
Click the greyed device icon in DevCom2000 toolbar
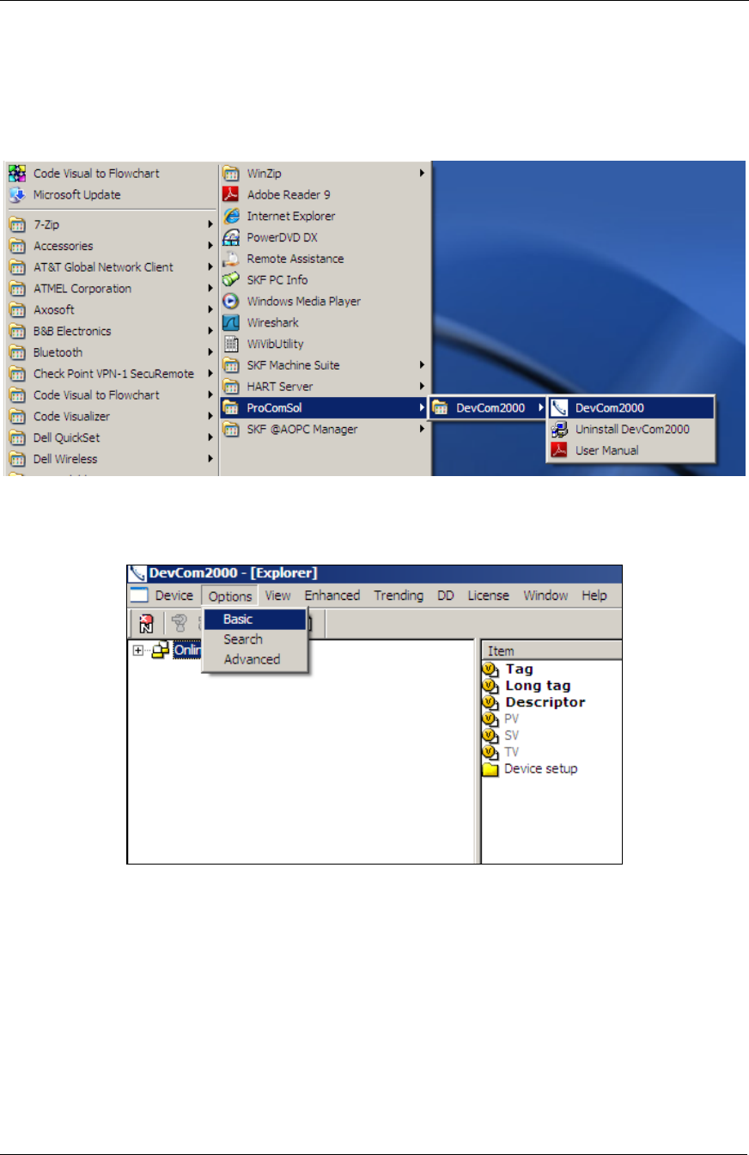tap(180, 623)
